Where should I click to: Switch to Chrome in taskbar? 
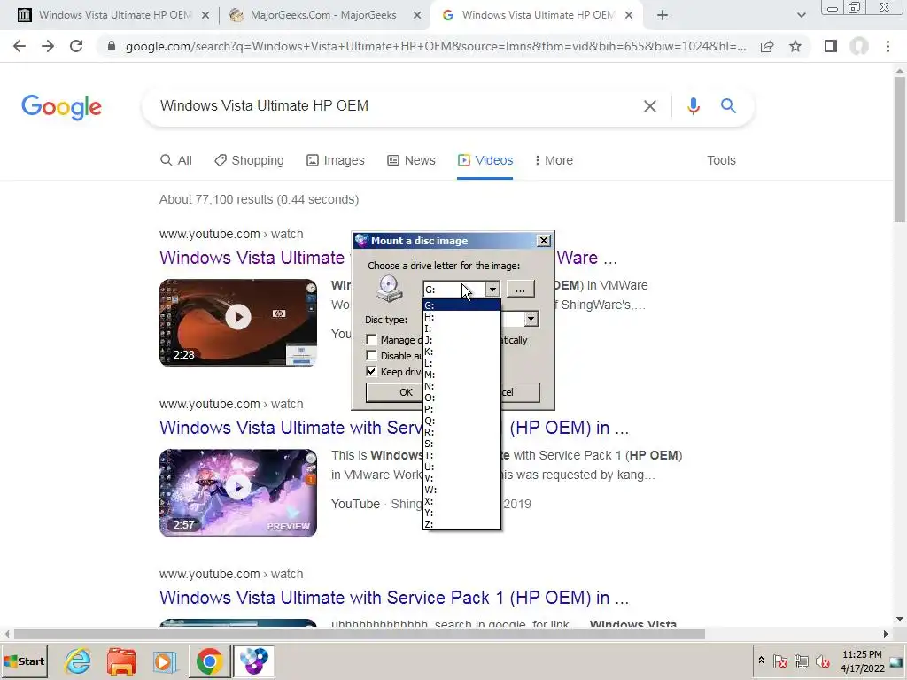click(209, 661)
